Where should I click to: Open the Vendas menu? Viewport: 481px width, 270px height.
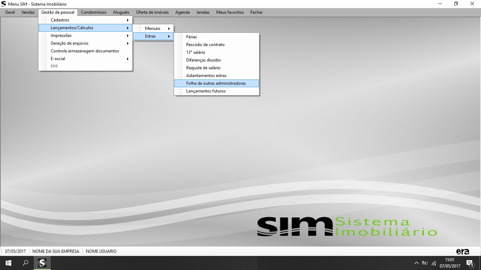click(x=28, y=12)
